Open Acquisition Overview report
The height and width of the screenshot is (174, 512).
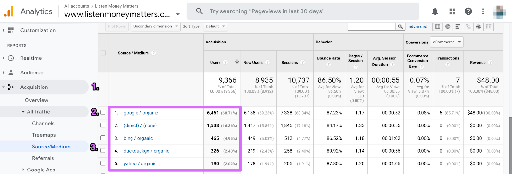36,100
